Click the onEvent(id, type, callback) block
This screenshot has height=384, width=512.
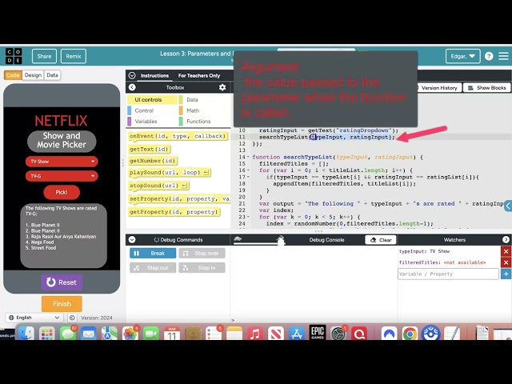coord(178,136)
